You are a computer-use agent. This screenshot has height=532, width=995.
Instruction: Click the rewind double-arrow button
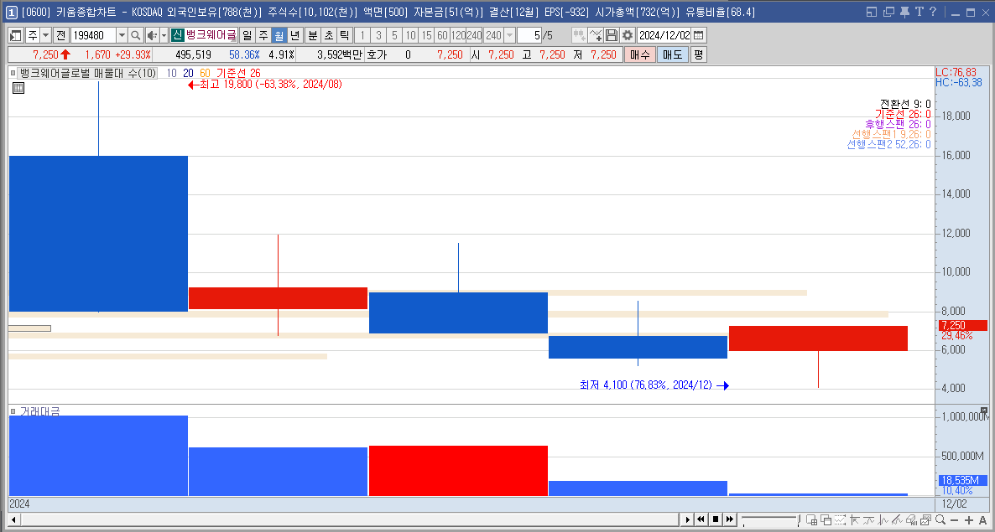click(x=701, y=520)
